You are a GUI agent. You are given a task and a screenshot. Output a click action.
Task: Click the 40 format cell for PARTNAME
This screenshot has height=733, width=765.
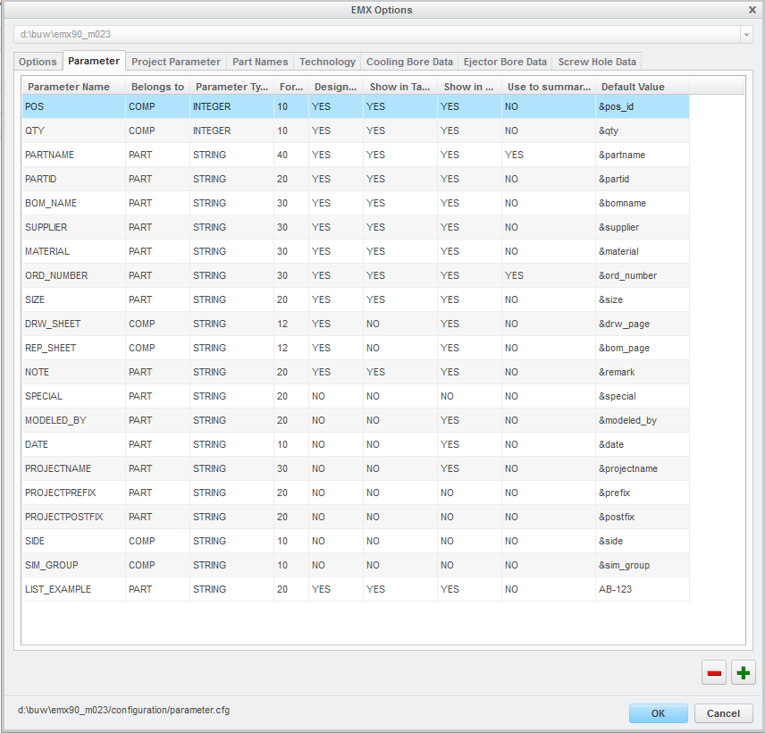(x=291, y=155)
